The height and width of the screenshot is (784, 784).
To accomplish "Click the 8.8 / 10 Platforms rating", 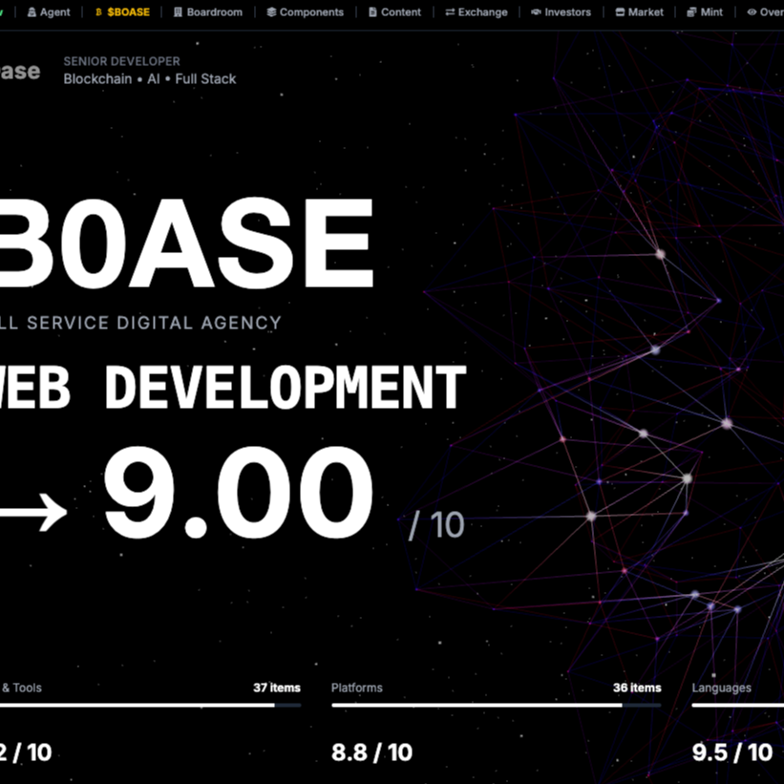I will (x=371, y=752).
